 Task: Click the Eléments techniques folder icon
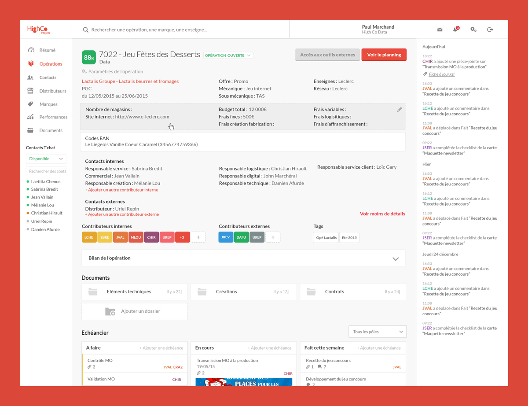tap(93, 292)
